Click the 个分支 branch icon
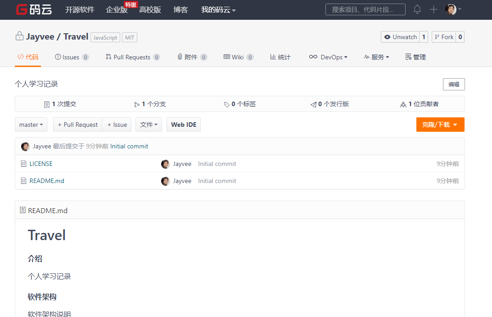 [x=137, y=104]
